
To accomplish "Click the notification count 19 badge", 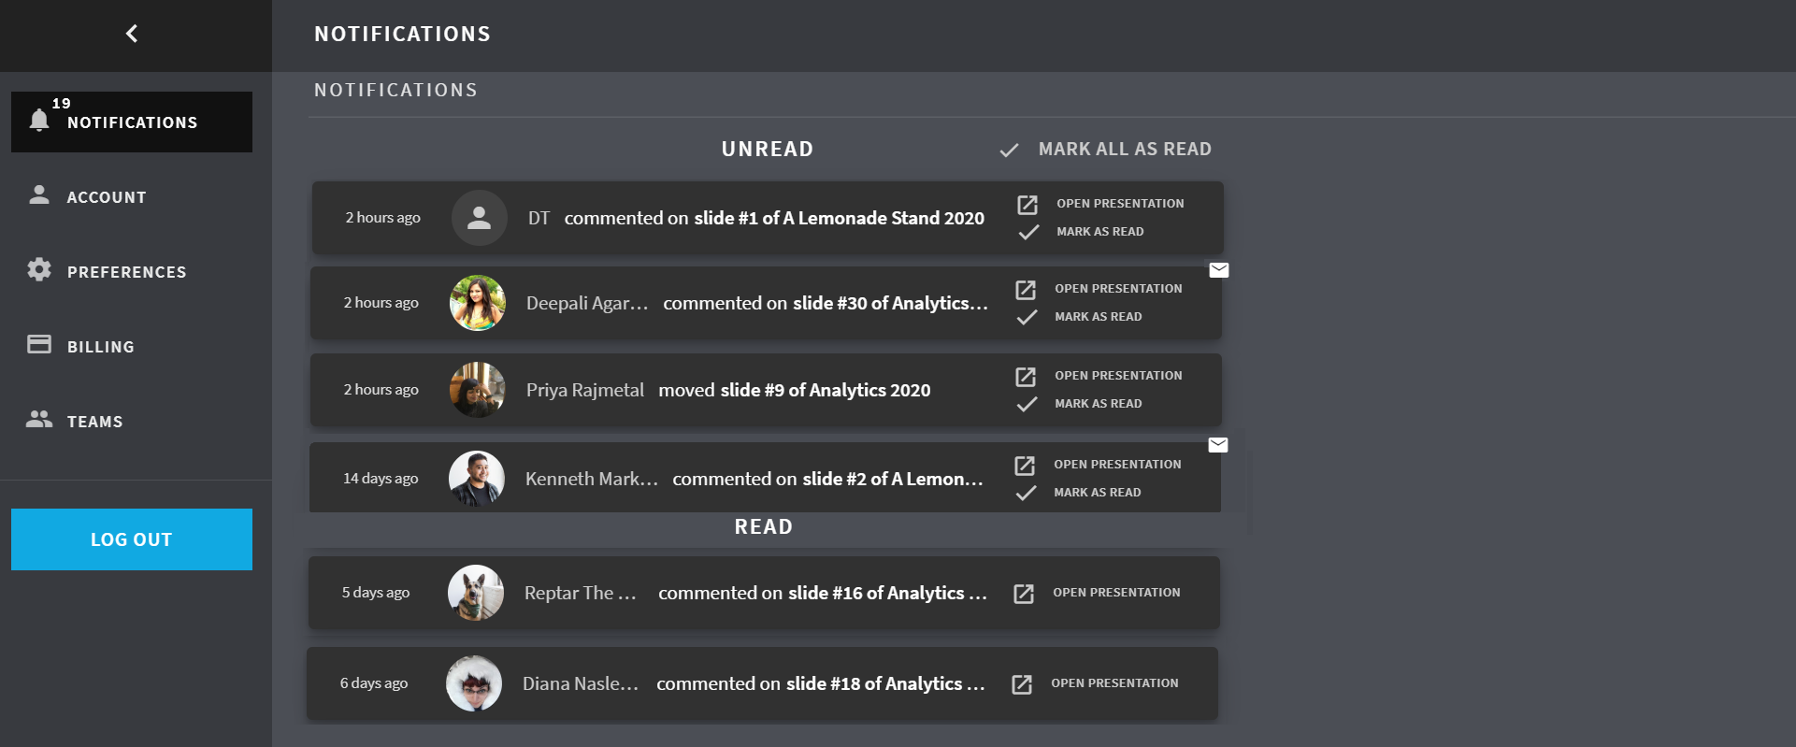I will point(62,104).
